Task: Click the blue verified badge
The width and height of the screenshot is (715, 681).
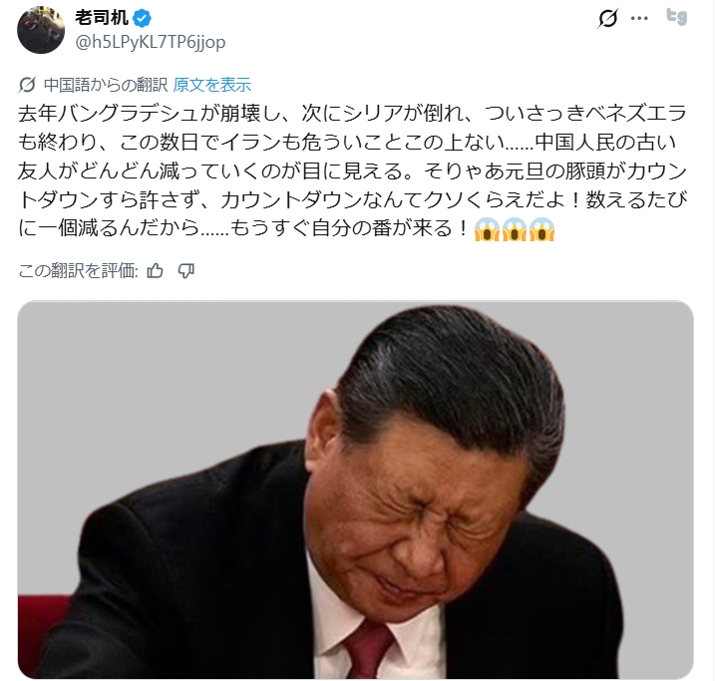Action: click(142, 18)
